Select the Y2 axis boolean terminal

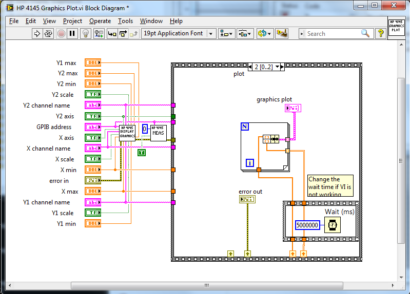[93, 116]
